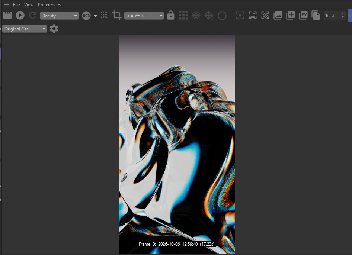The image size is (352, 255).
Task: Toggle the snowflake with G icon
Action: tap(209, 16)
